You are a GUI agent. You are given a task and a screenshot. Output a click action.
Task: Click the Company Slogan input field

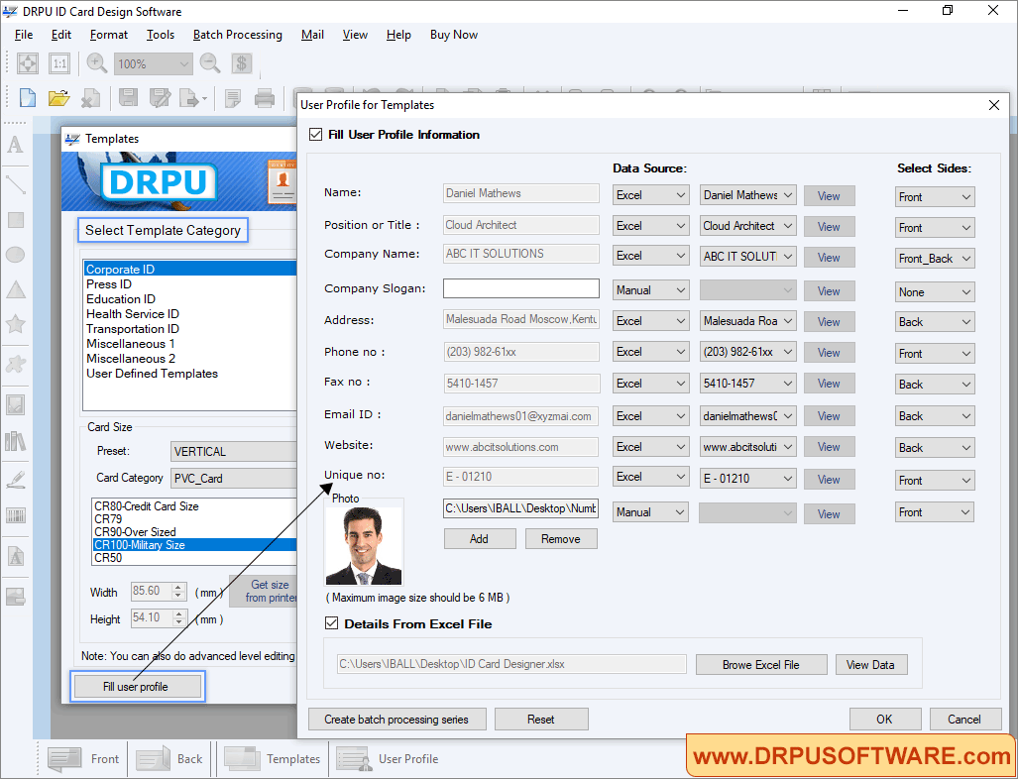(x=521, y=288)
